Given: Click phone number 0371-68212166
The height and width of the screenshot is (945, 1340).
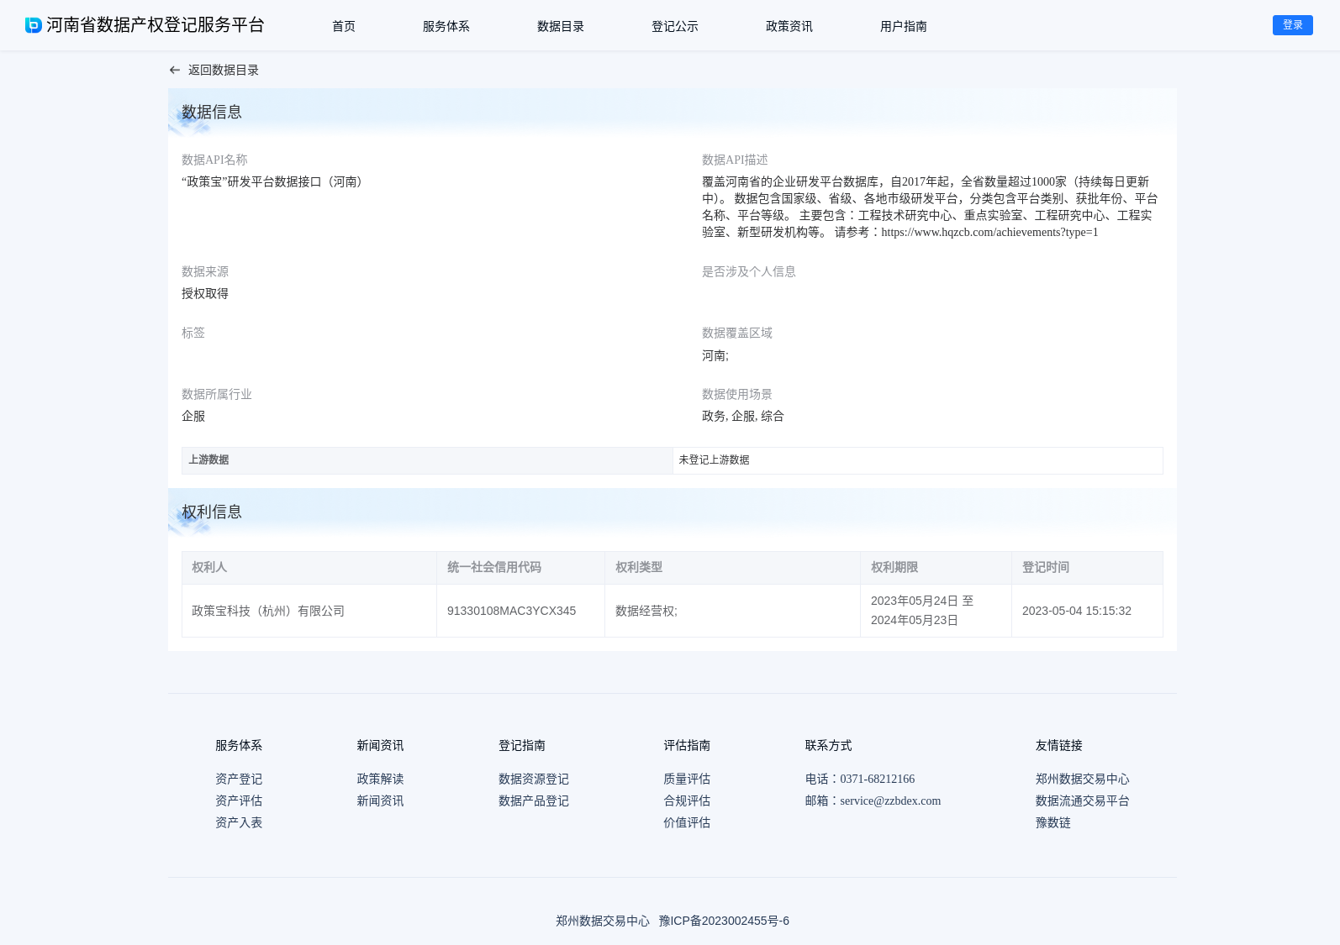Looking at the screenshot, I should tap(877, 780).
